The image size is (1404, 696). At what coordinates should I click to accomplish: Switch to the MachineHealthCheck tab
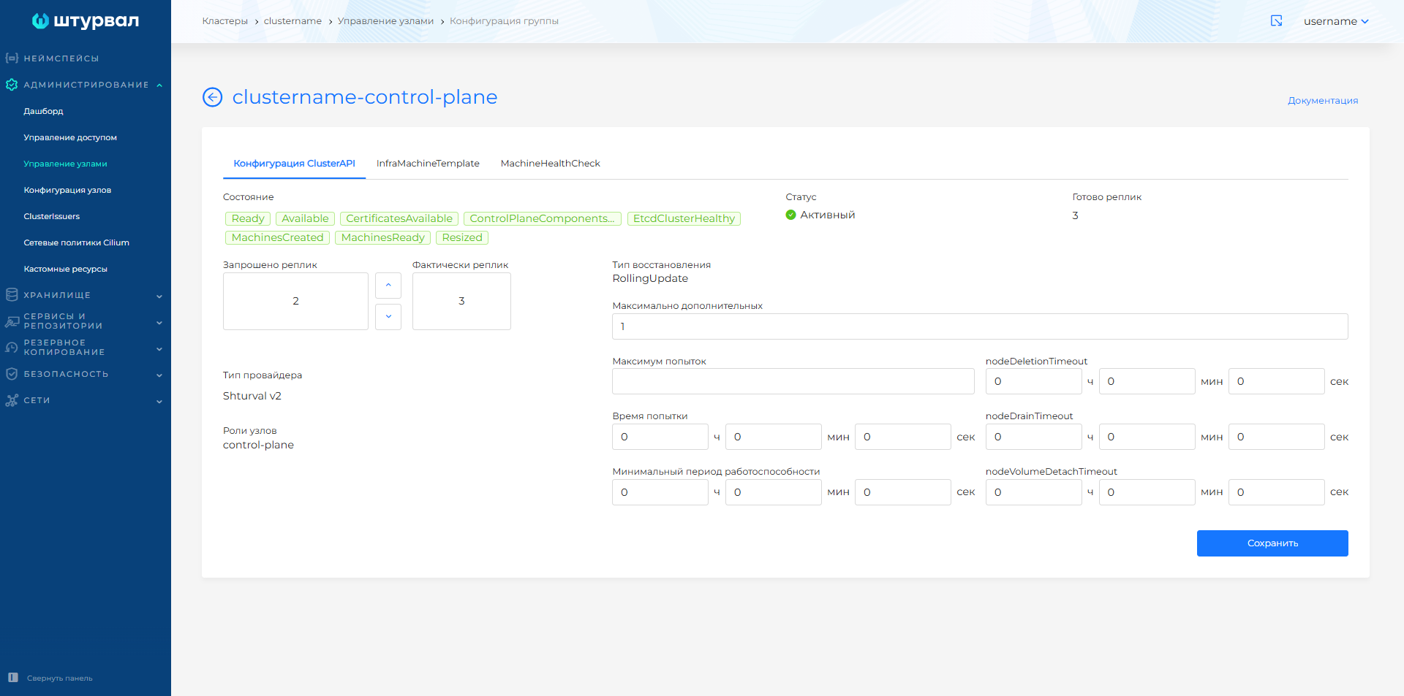click(550, 164)
